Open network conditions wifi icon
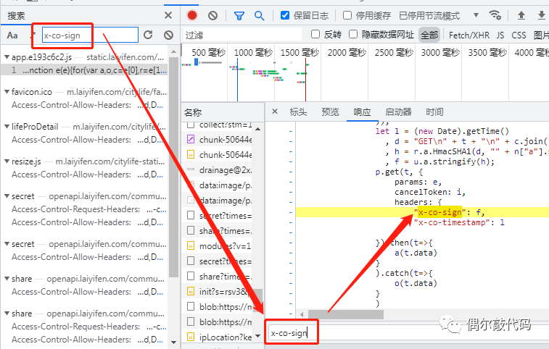This screenshot has height=349, width=549. click(495, 15)
